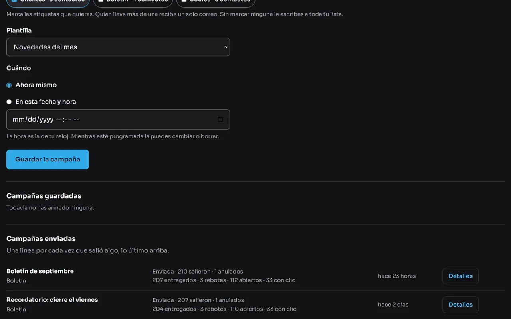
Task: Choose the "En esta fecha y hora" radio option
Action: click(x=9, y=102)
